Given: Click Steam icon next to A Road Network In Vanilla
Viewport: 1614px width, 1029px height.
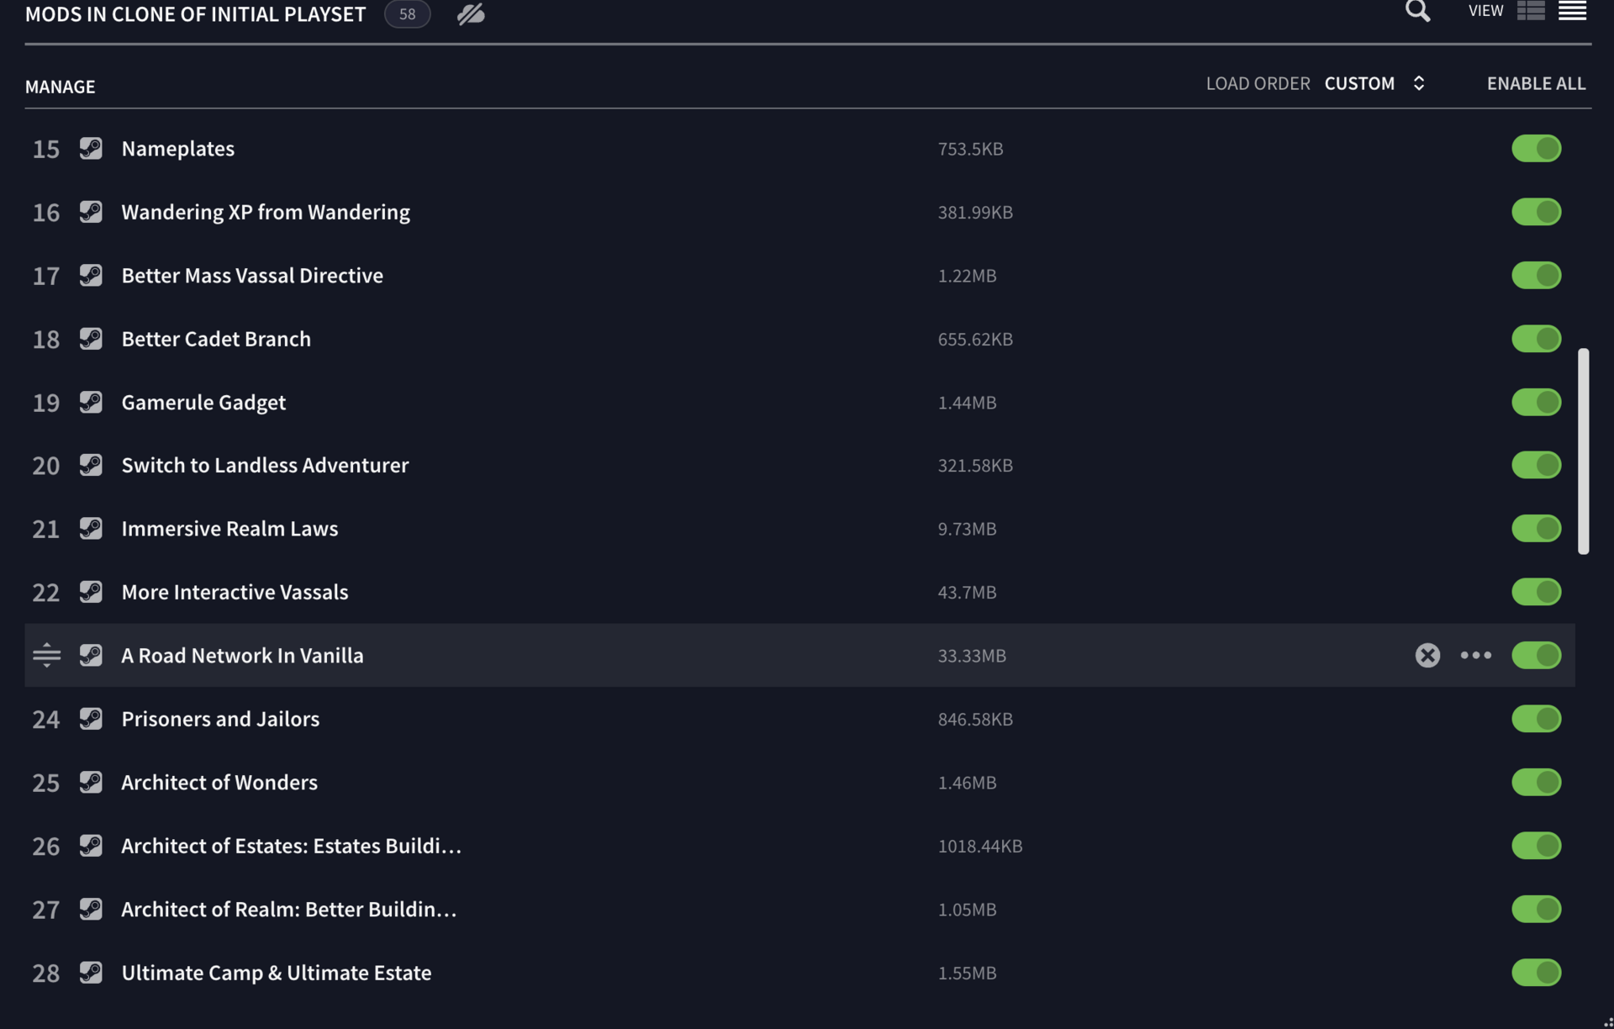Looking at the screenshot, I should coord(91,655).
